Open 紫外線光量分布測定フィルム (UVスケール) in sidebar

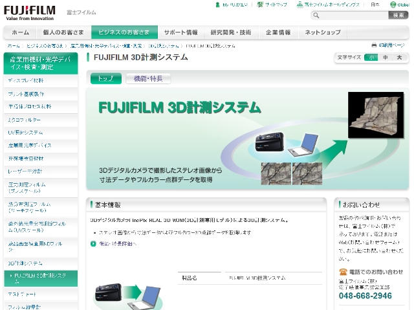pyautogui.click(x=41, y=227)
